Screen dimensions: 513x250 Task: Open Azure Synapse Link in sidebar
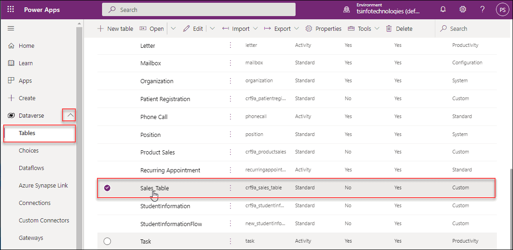(43, 185)
